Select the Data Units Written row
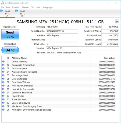The height and width of the screenshot is (124, 121). 59,82
